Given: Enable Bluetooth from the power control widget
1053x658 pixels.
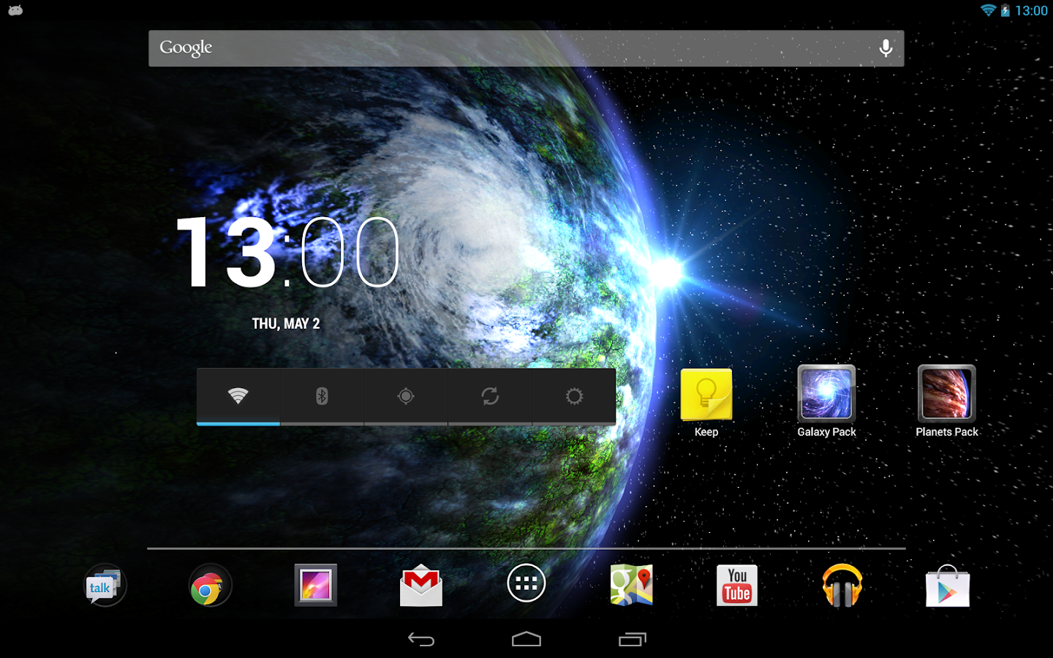Looking at the screenshot, I should (x=322, y=396).
